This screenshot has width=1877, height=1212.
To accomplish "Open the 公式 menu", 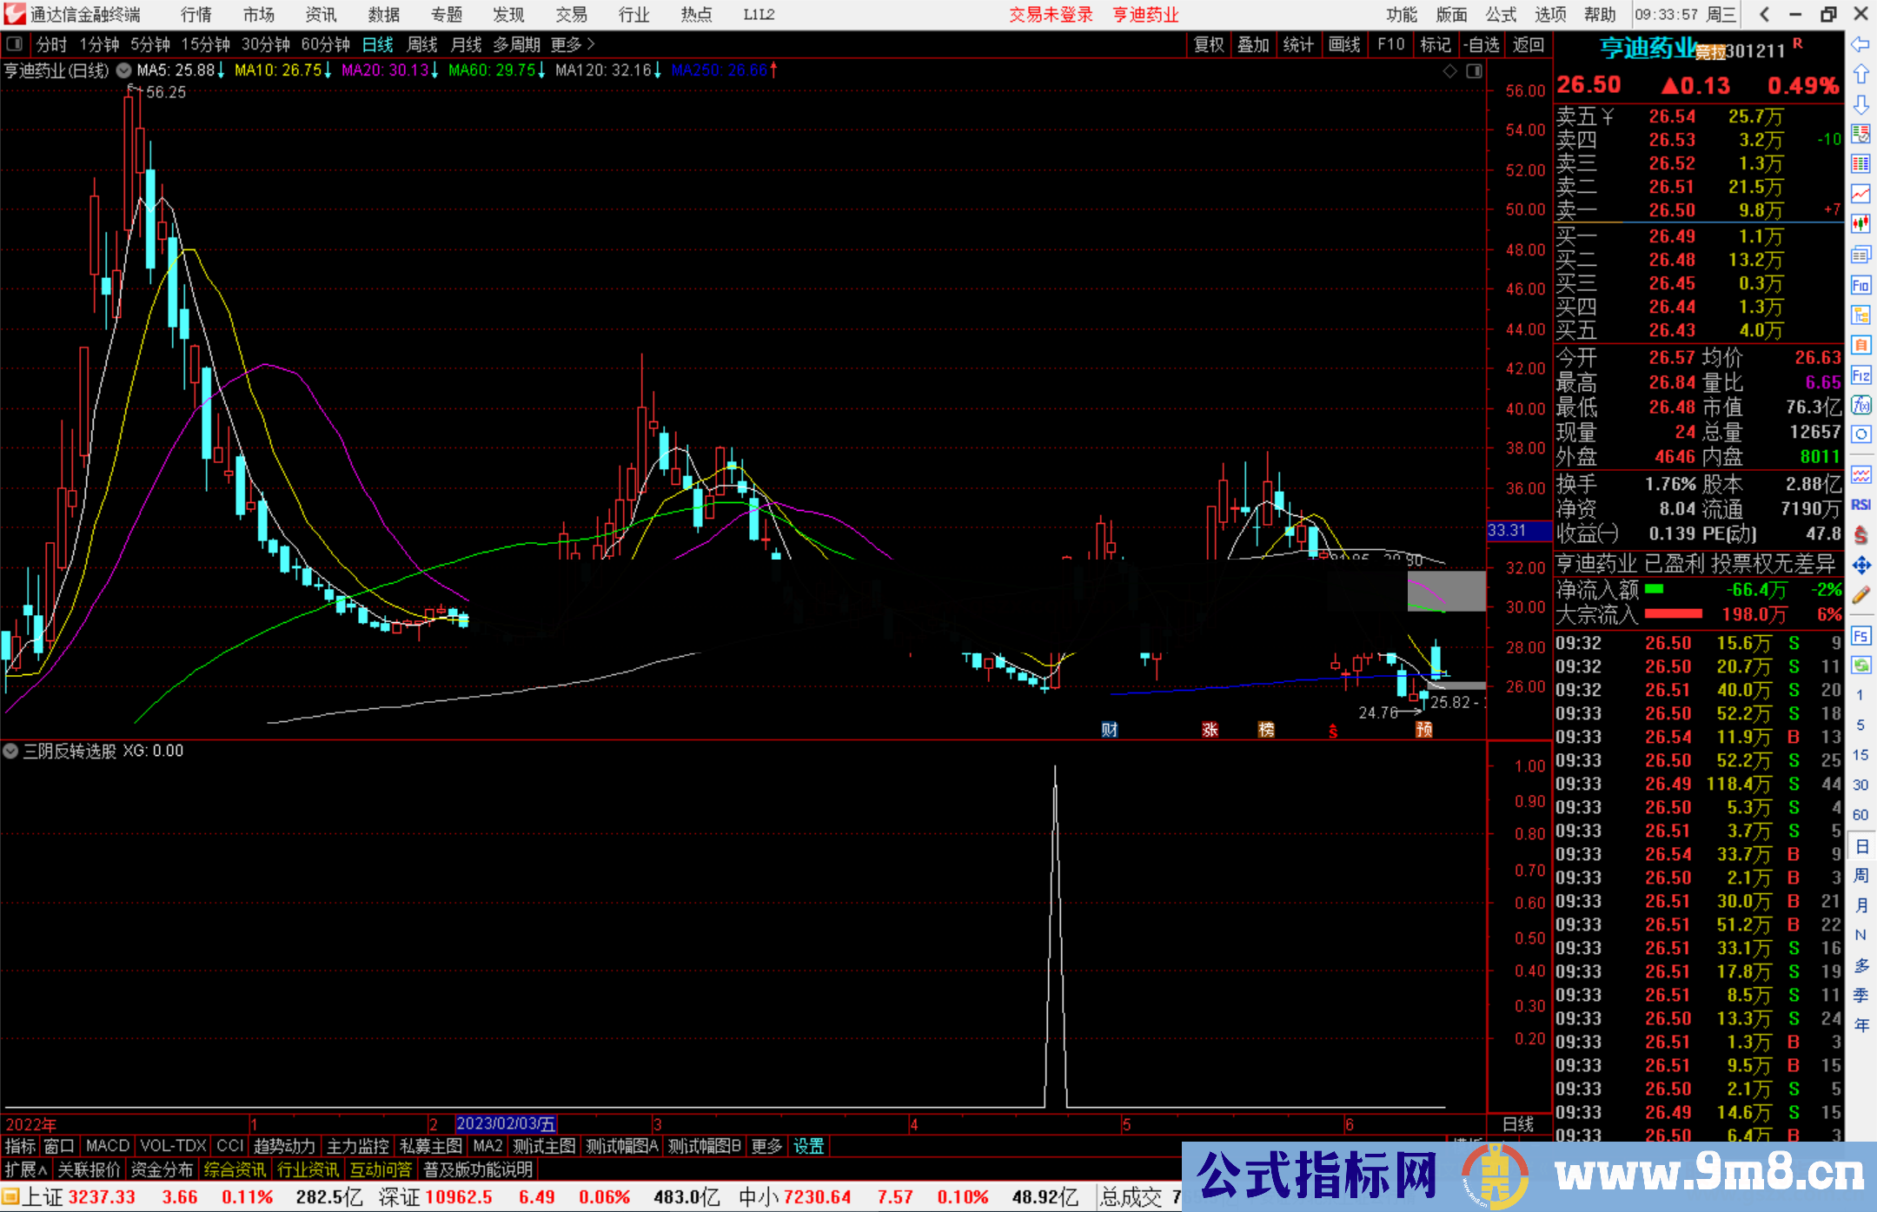I will 1501,14.
